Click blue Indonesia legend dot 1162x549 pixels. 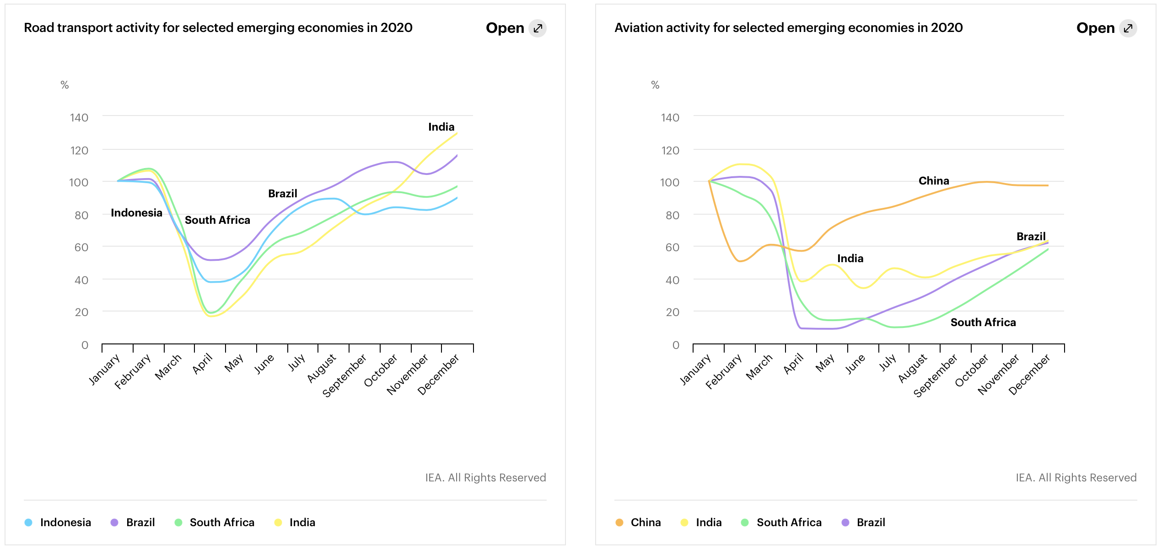coord(28,523)
